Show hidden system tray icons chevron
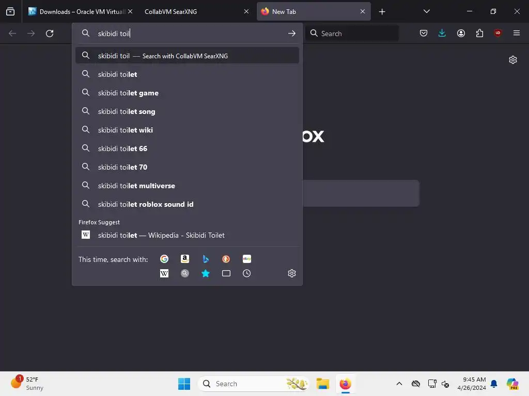Viewport: 529px width, 396px height. click(399, 384)
